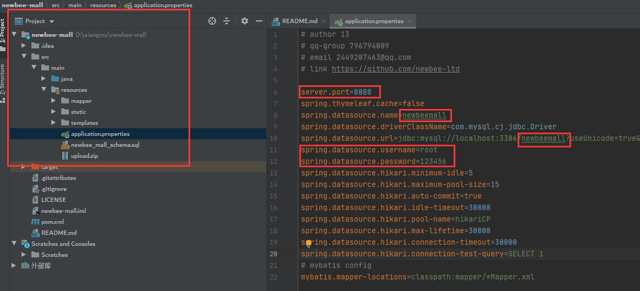Select the LICENSE file
640x291 pixels.
click(53, 200)
